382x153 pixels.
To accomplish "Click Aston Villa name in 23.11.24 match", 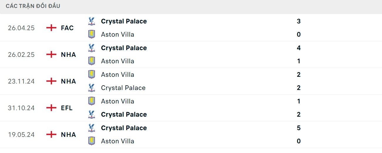I will coord(117,74).
